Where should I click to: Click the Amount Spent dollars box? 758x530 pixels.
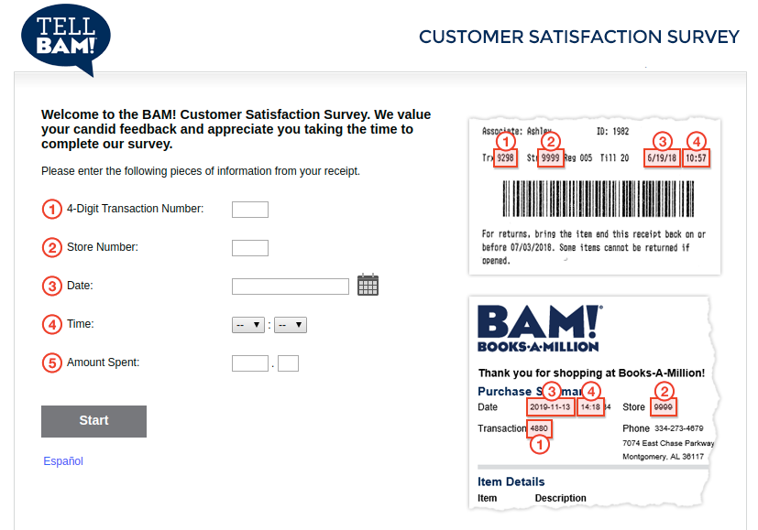(249, 362)
